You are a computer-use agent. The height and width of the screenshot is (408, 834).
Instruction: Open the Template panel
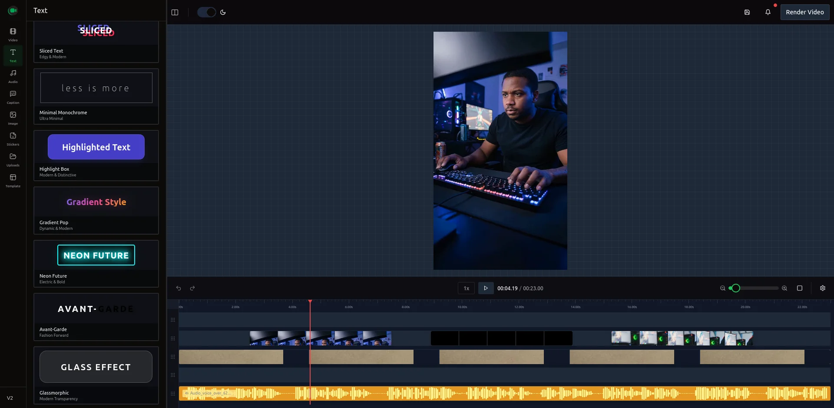coord(13,180)
